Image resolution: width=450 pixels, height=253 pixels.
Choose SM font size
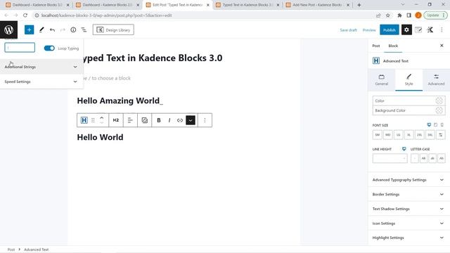[x=378, y=134]
